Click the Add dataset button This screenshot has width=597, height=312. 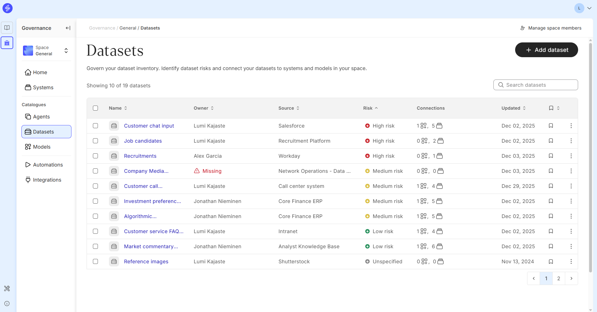546,50
